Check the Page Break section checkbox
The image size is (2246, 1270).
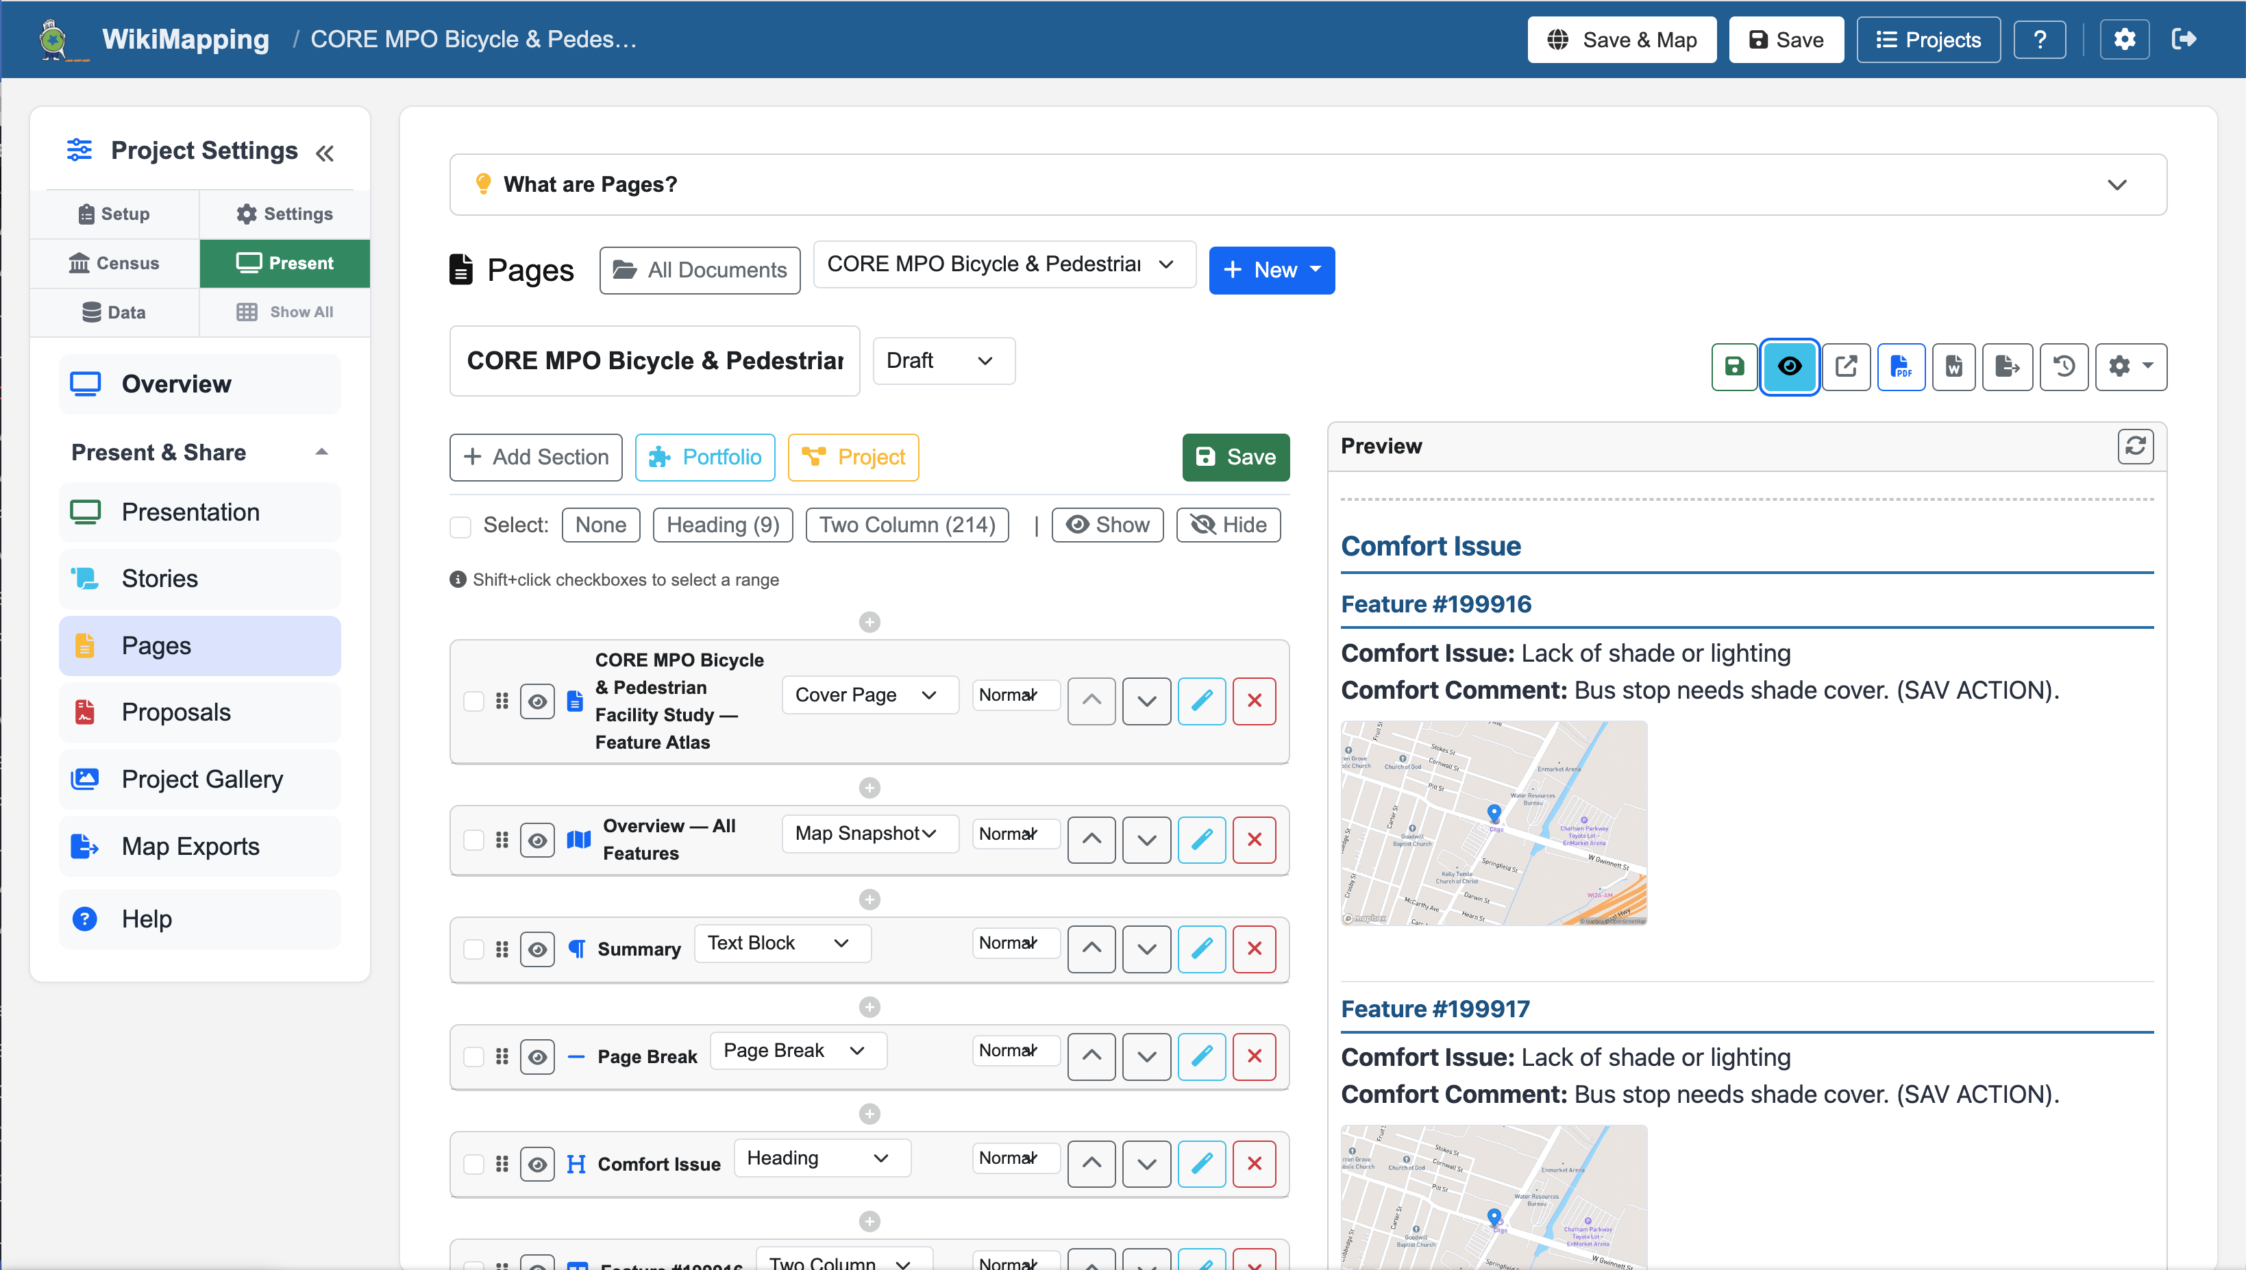coord(473,1056)
